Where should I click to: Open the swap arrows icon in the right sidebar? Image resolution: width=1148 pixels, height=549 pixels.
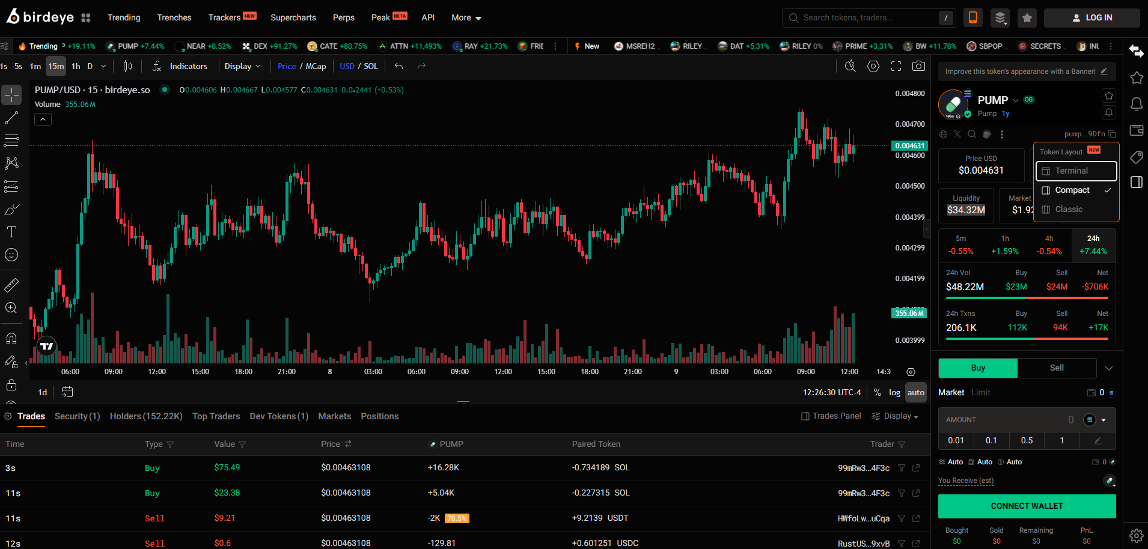coord(1136,51)
